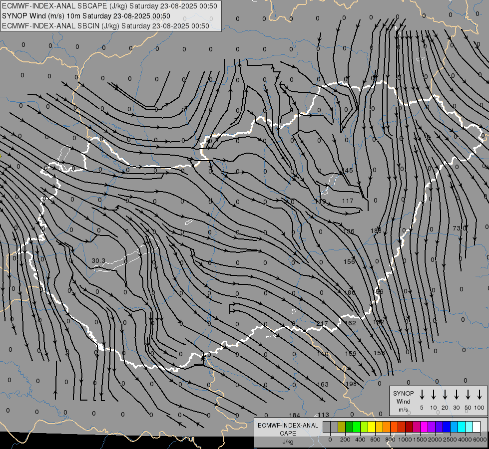489x449 pixels.
Task: Click the 100 label in wind legend
Action: pyautogui.click(x=480, y=408)
